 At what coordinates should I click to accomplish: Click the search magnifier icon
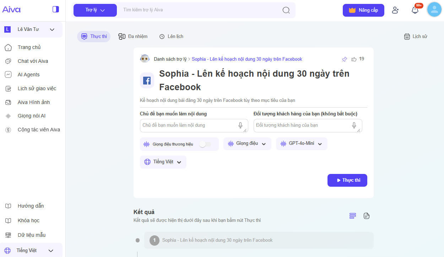click(286, 10)
